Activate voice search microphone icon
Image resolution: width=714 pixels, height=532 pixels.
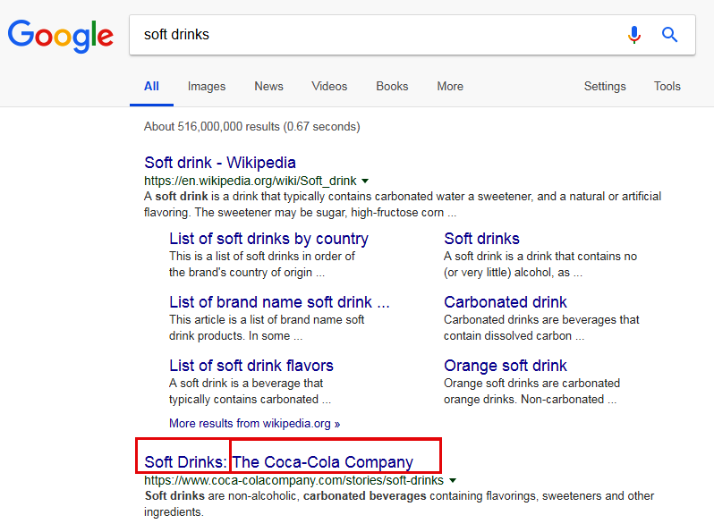tap(633, 35)
